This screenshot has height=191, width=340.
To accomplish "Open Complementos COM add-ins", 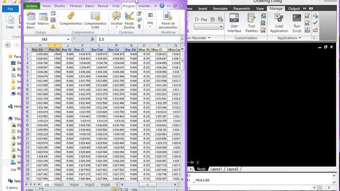I will click(95, 20).
